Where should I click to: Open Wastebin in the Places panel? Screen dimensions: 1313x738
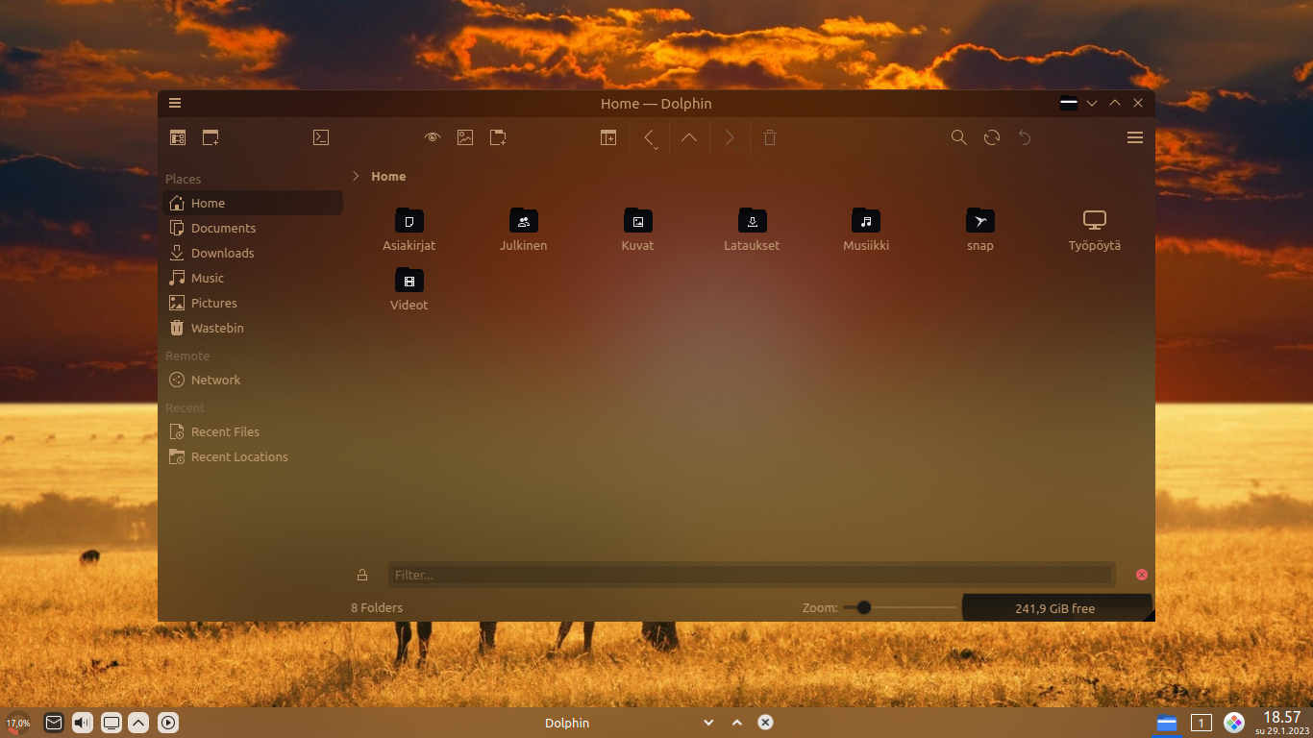(253, 328)
